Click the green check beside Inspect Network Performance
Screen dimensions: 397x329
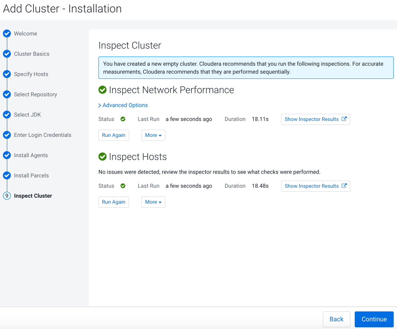click(x=103, y=90)
